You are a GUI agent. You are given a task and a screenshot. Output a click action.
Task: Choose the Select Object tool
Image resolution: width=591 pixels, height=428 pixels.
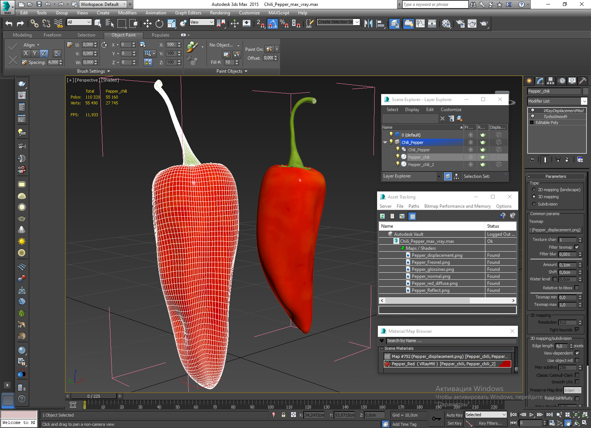(98, 24)
